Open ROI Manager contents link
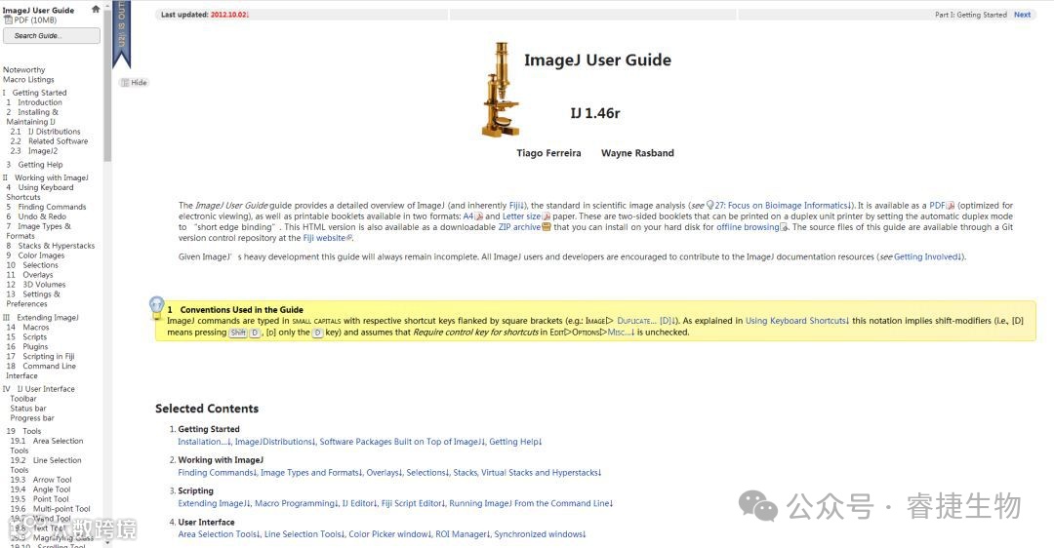The height and width of the screenshot is (548, 1054). (x=464, y=534)
